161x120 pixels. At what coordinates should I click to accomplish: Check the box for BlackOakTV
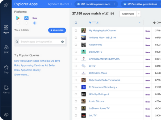point(76,52)
